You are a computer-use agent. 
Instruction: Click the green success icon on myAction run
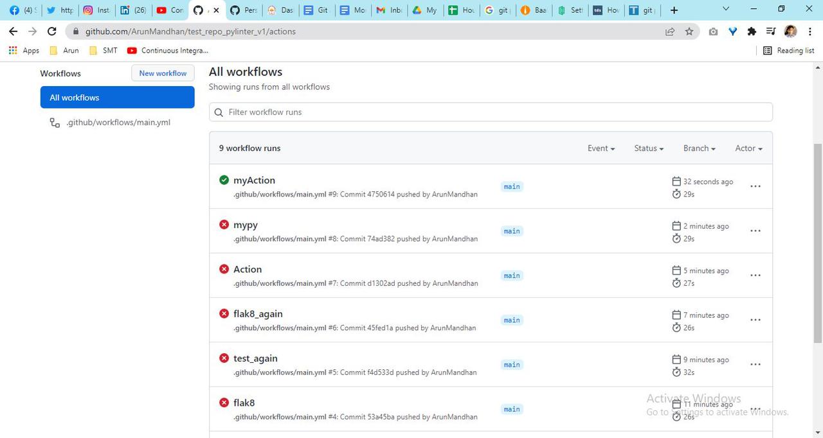tap(224, 180)
